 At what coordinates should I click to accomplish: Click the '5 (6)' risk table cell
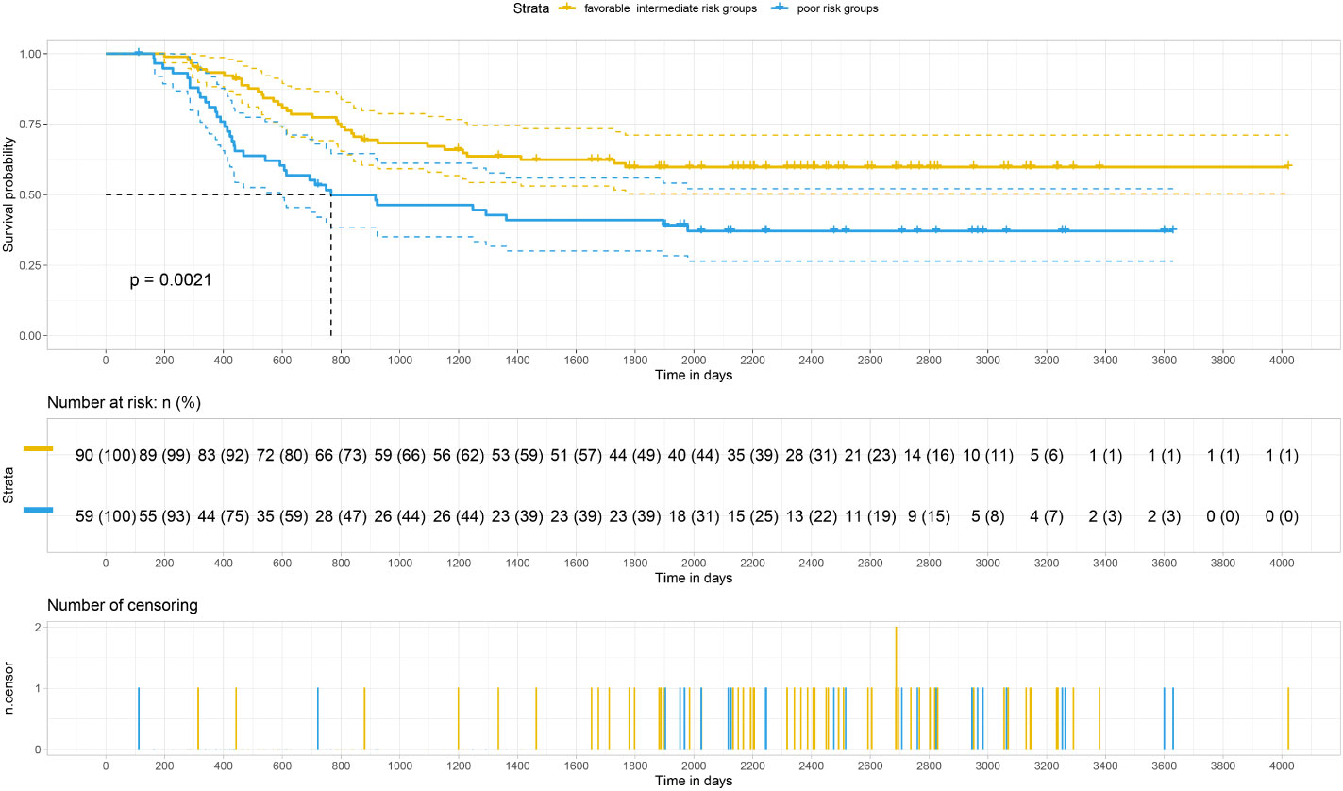1047,456
